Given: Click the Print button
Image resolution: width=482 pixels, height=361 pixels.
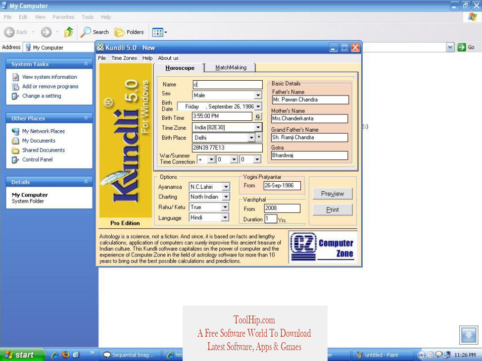Looking at the screenshot, I should (x=333, y=209).
